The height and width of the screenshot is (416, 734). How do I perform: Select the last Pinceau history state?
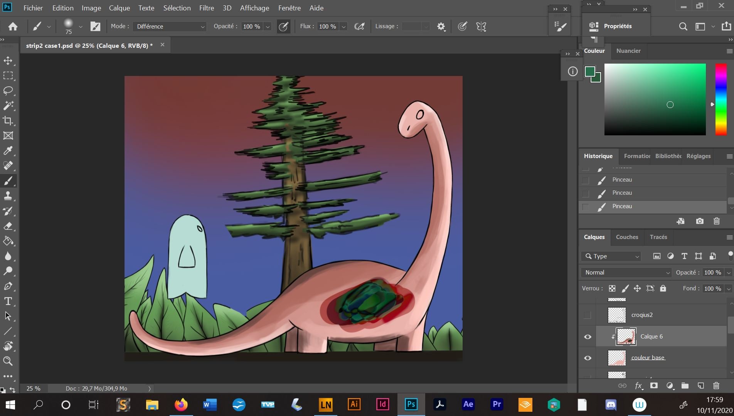622,206
